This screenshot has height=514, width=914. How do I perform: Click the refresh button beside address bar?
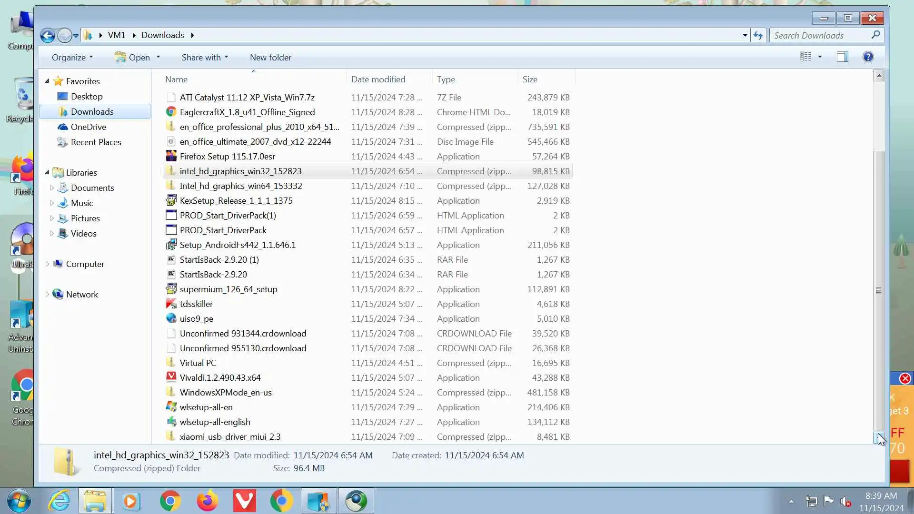click(x=758, y=35)
